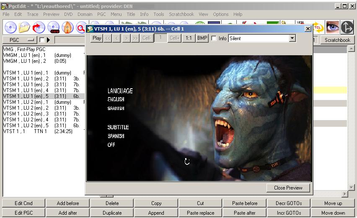Screen dimensions: 357x218
Task: Open the Scratchbook menu
Action: [x=181, y=14]
